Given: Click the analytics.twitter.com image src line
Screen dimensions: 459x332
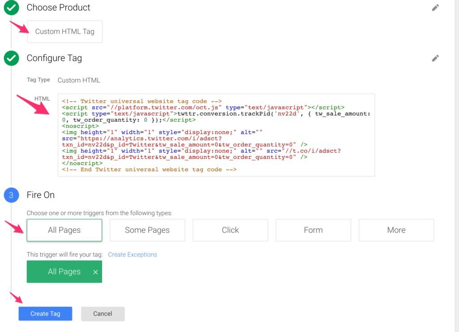Looking at the screenshot, I should tap(142, 138).
